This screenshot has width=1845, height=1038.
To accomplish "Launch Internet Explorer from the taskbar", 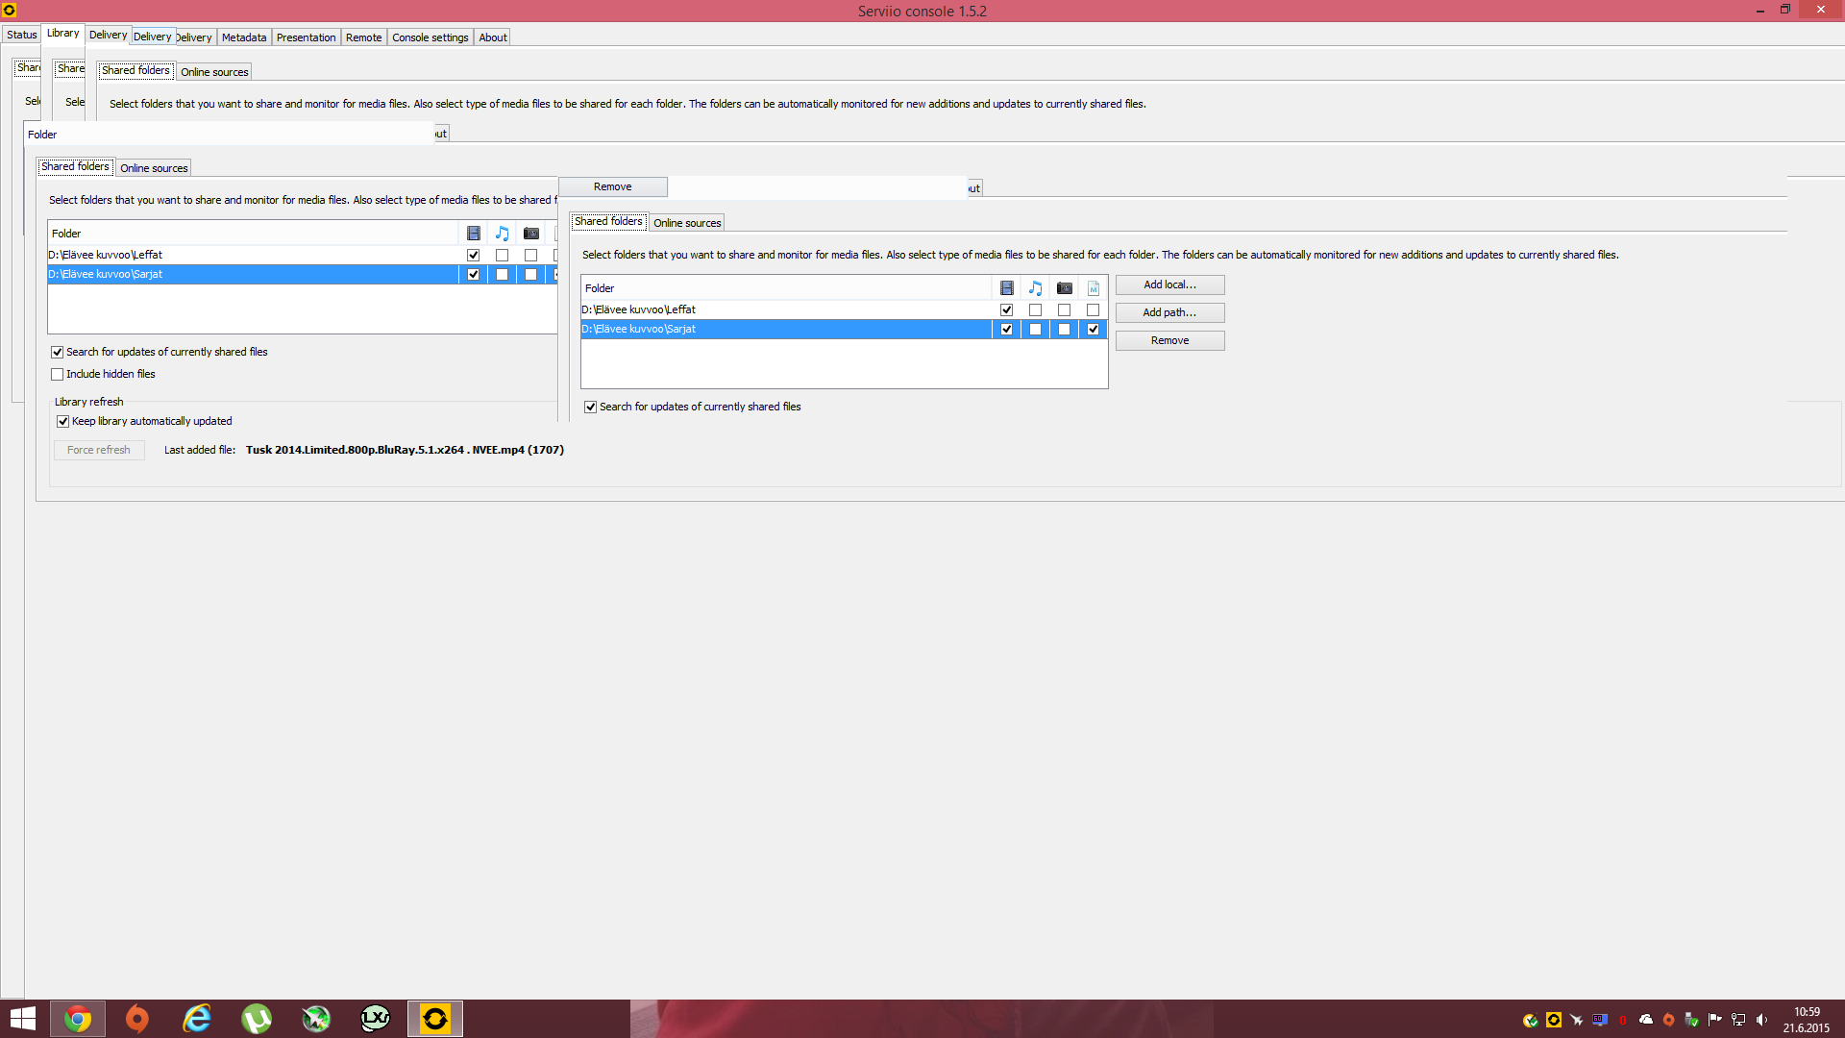I will (x=197, y=1019).
